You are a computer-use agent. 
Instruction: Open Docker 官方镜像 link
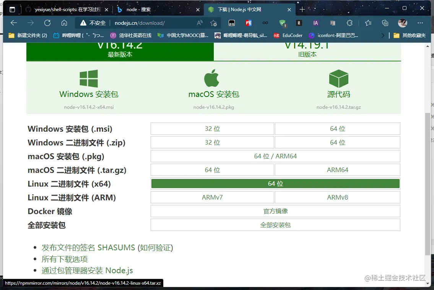pos(275,211)
